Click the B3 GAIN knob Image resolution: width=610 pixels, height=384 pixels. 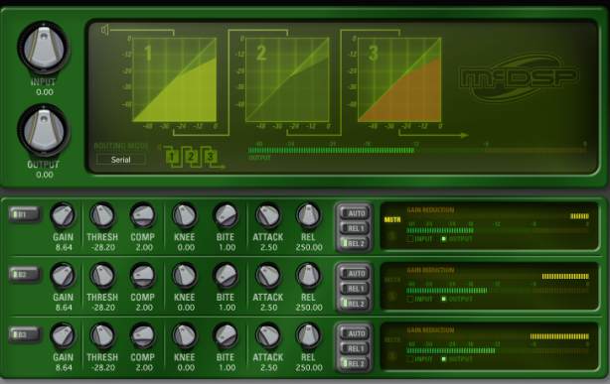63,335
